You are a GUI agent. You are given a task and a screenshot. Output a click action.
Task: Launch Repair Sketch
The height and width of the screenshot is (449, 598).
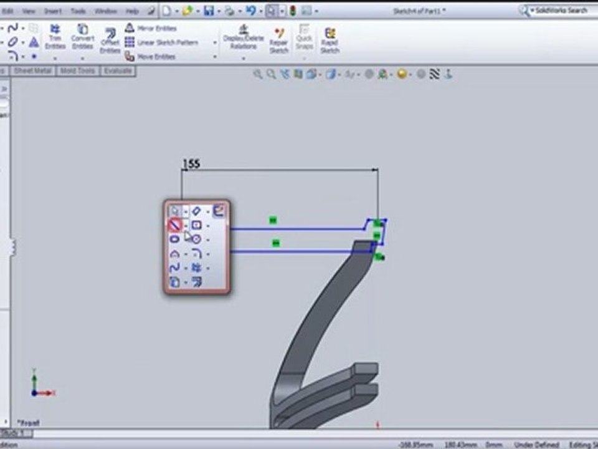pyautogui.click(x=279, y=41)
